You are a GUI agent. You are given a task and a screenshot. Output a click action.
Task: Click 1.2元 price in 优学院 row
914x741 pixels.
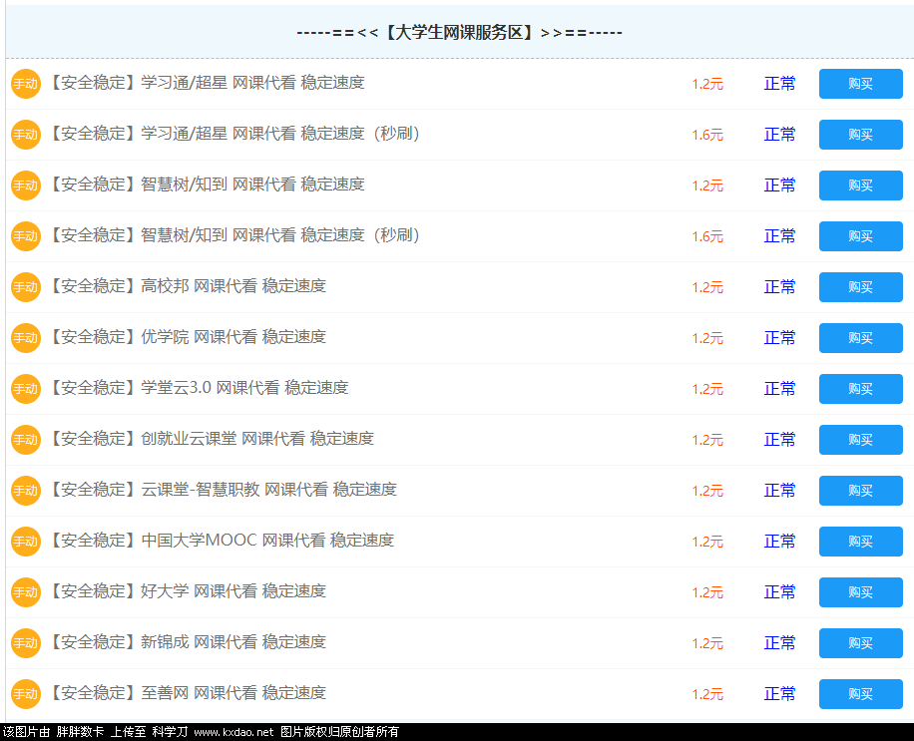[707, 338]
